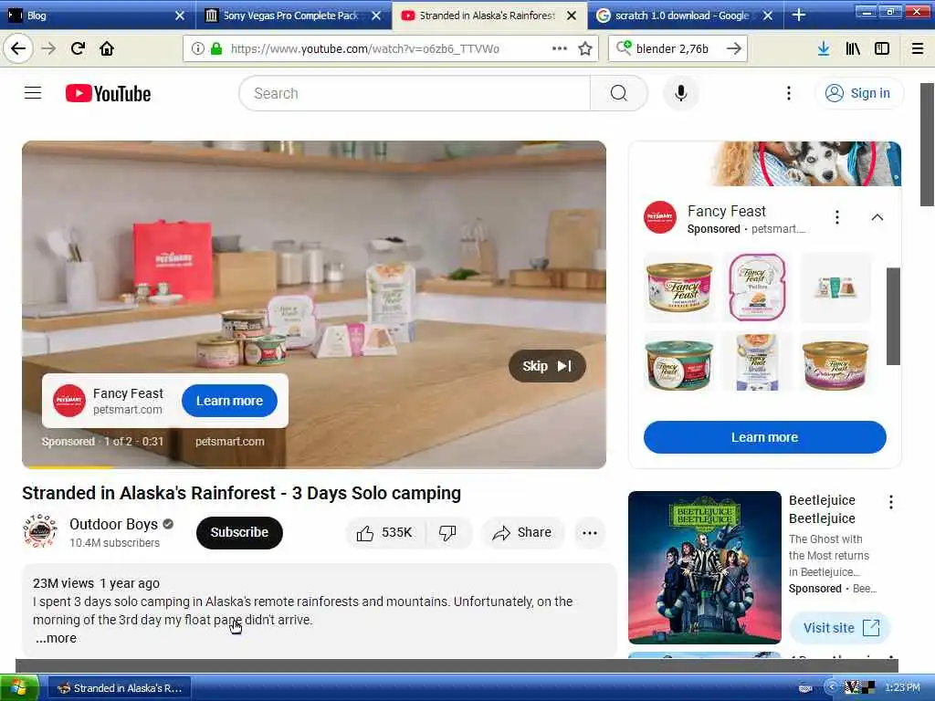This screenshot has height=701, width=935.
Task: Open the browser home page icon
Action: tap(107, 48)
